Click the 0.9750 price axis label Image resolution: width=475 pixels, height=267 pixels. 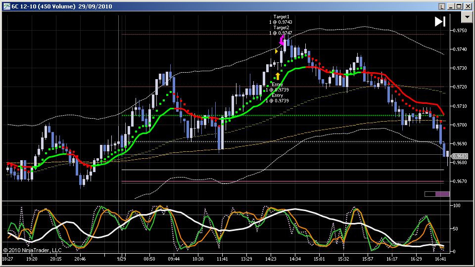[460, 30]
